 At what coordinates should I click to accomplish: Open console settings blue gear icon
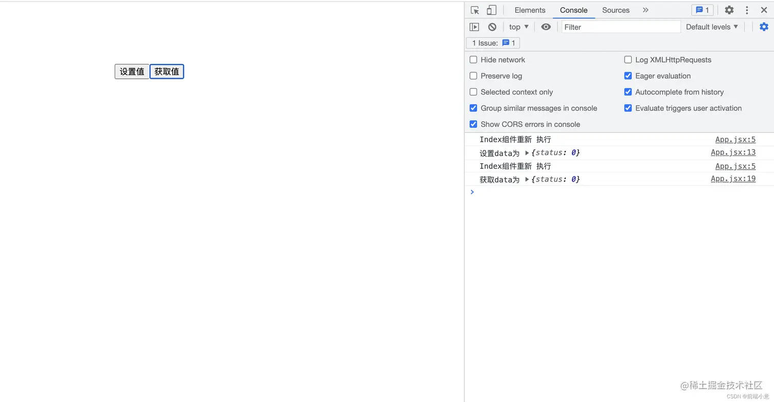pyautogui.click(x=764, y=27)
